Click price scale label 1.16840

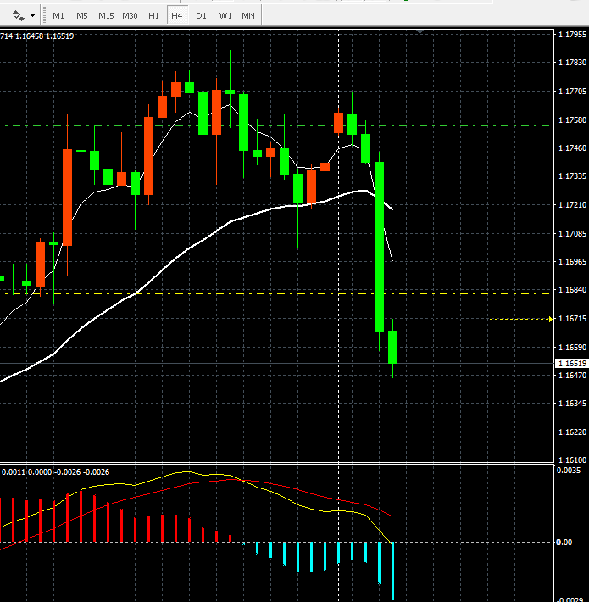coord(572,289)
